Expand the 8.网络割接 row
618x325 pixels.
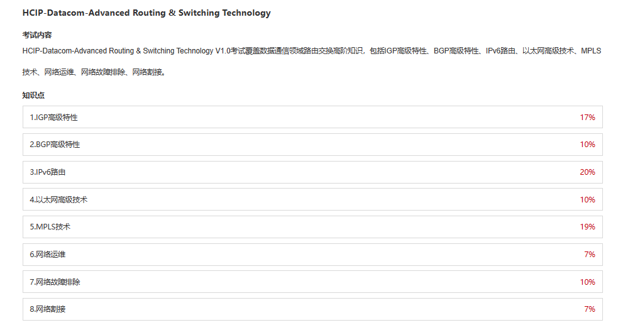point(312,309)
